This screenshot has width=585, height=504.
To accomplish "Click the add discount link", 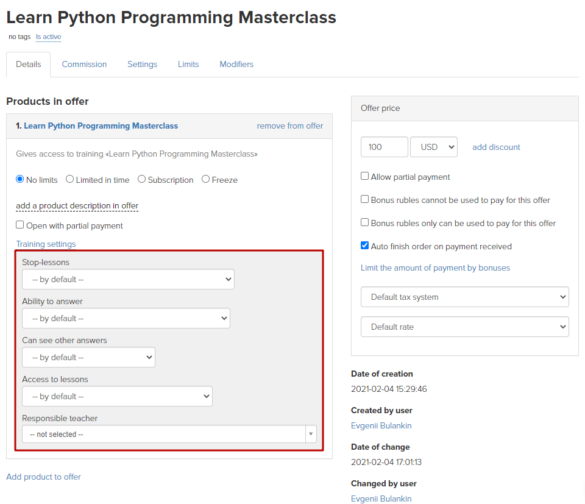I will pos(496,147).
